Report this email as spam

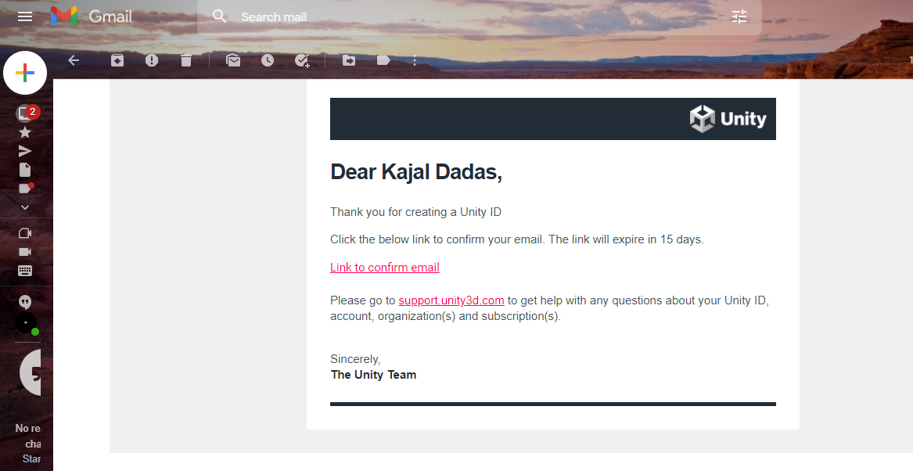tap(152, 60)
